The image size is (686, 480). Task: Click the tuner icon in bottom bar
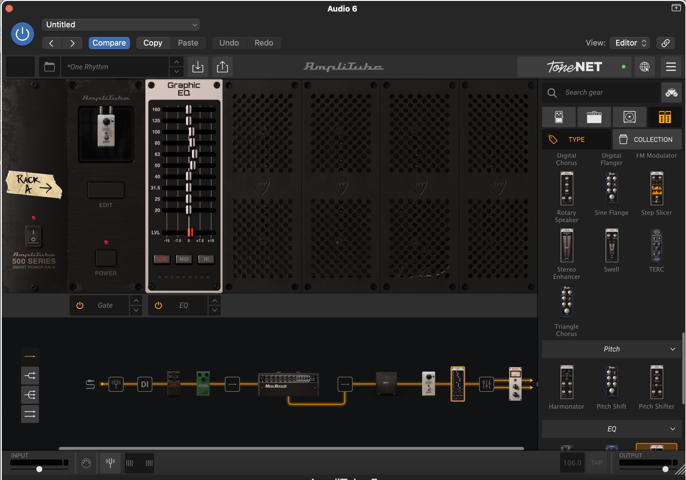click(110, 463)
